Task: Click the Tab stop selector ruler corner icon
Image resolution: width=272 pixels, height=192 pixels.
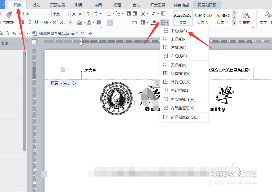Action: 34,42
